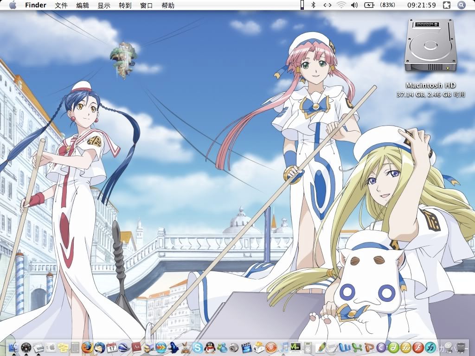Click the battery percentage (83%) text
The width and height of the screenshot is (475, 356).
tap(387, 5)
